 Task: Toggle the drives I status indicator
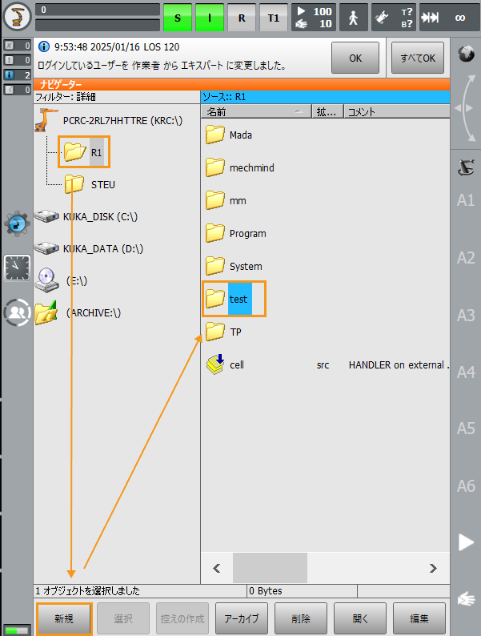click(210, 18)
